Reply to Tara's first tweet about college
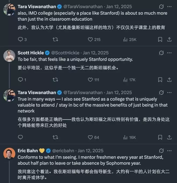 pos(20,39)
